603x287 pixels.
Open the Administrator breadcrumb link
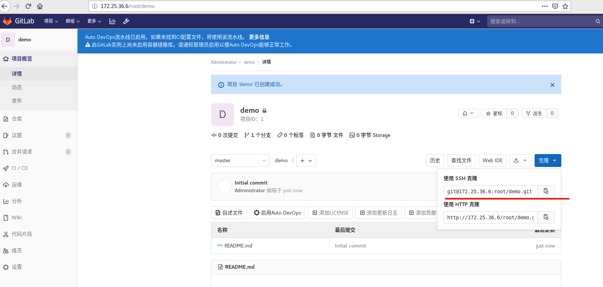[224, 62]
